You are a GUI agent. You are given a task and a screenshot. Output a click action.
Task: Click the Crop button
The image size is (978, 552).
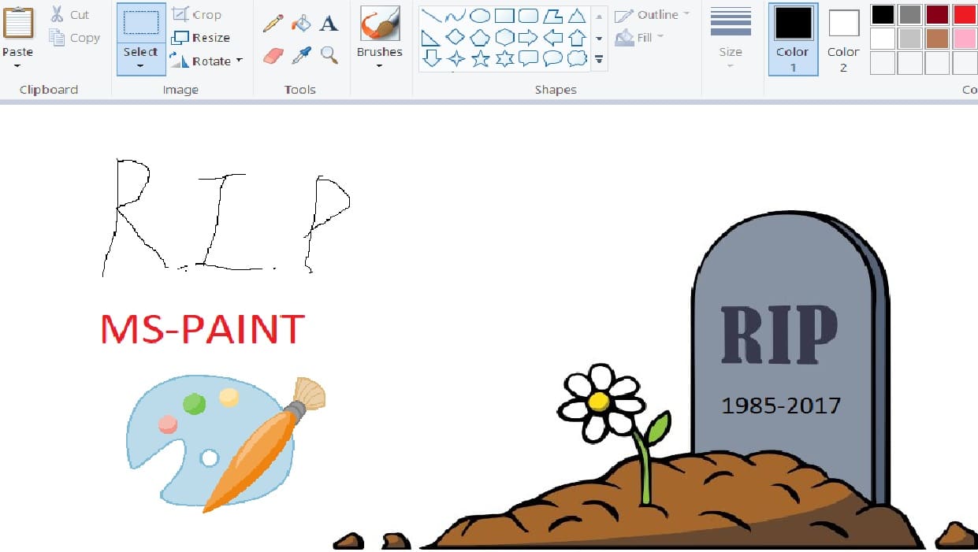tap(197, 14)
